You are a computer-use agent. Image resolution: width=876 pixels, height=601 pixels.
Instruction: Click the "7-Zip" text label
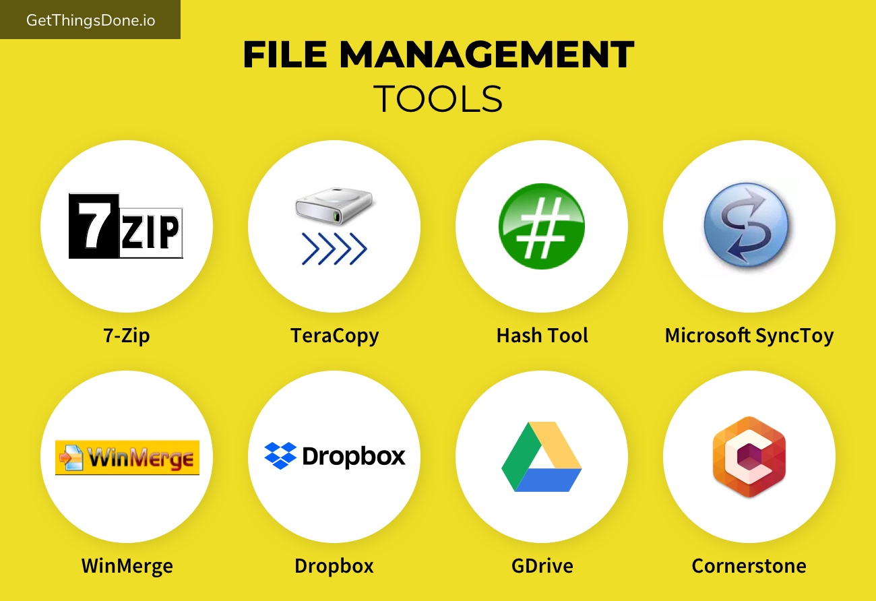126,336
